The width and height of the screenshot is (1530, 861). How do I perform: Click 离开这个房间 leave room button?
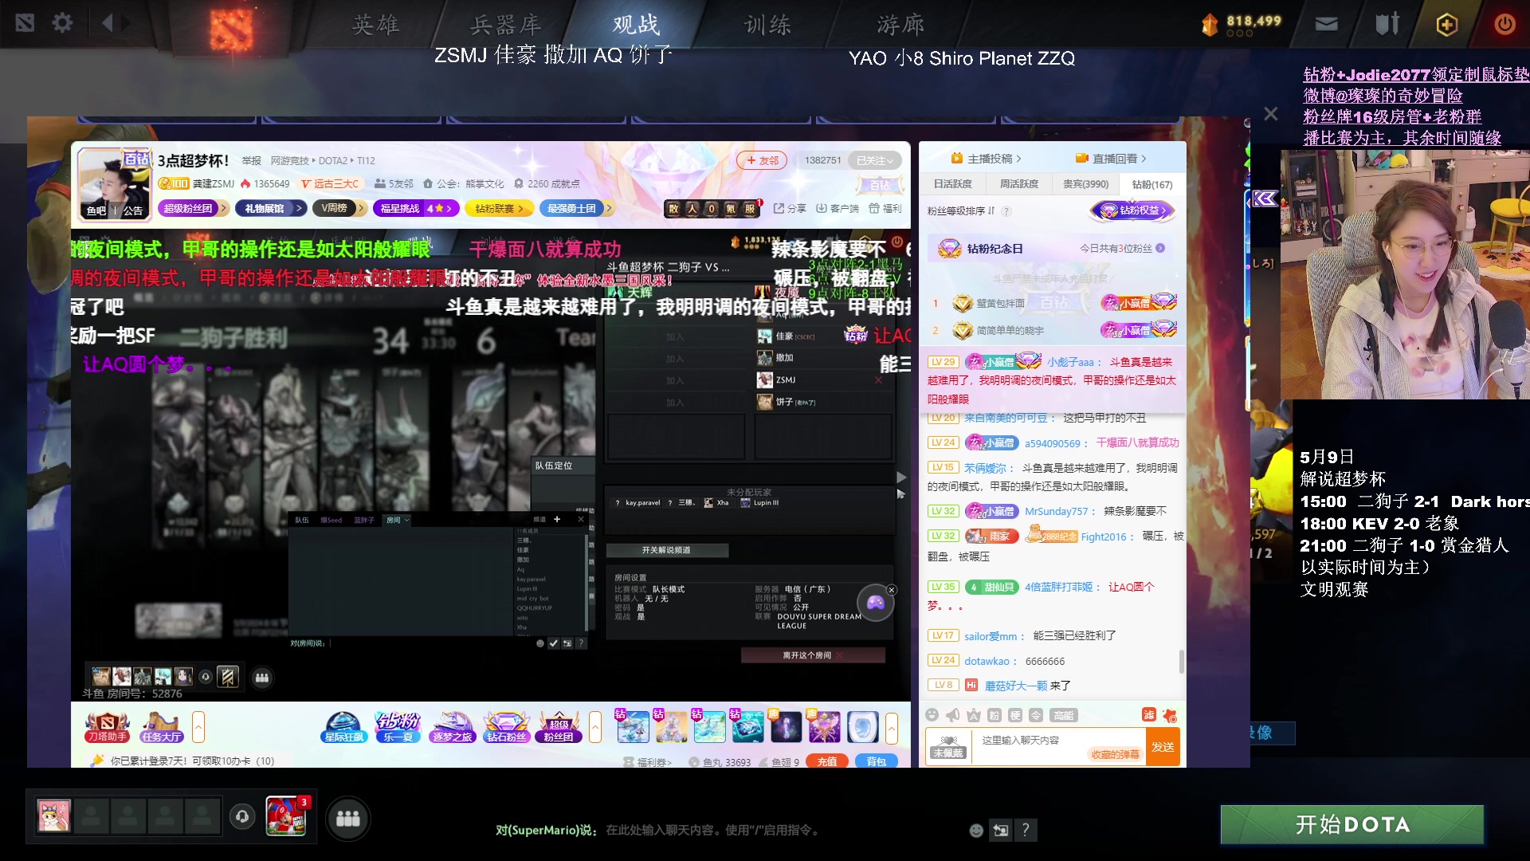click(813, 655)
